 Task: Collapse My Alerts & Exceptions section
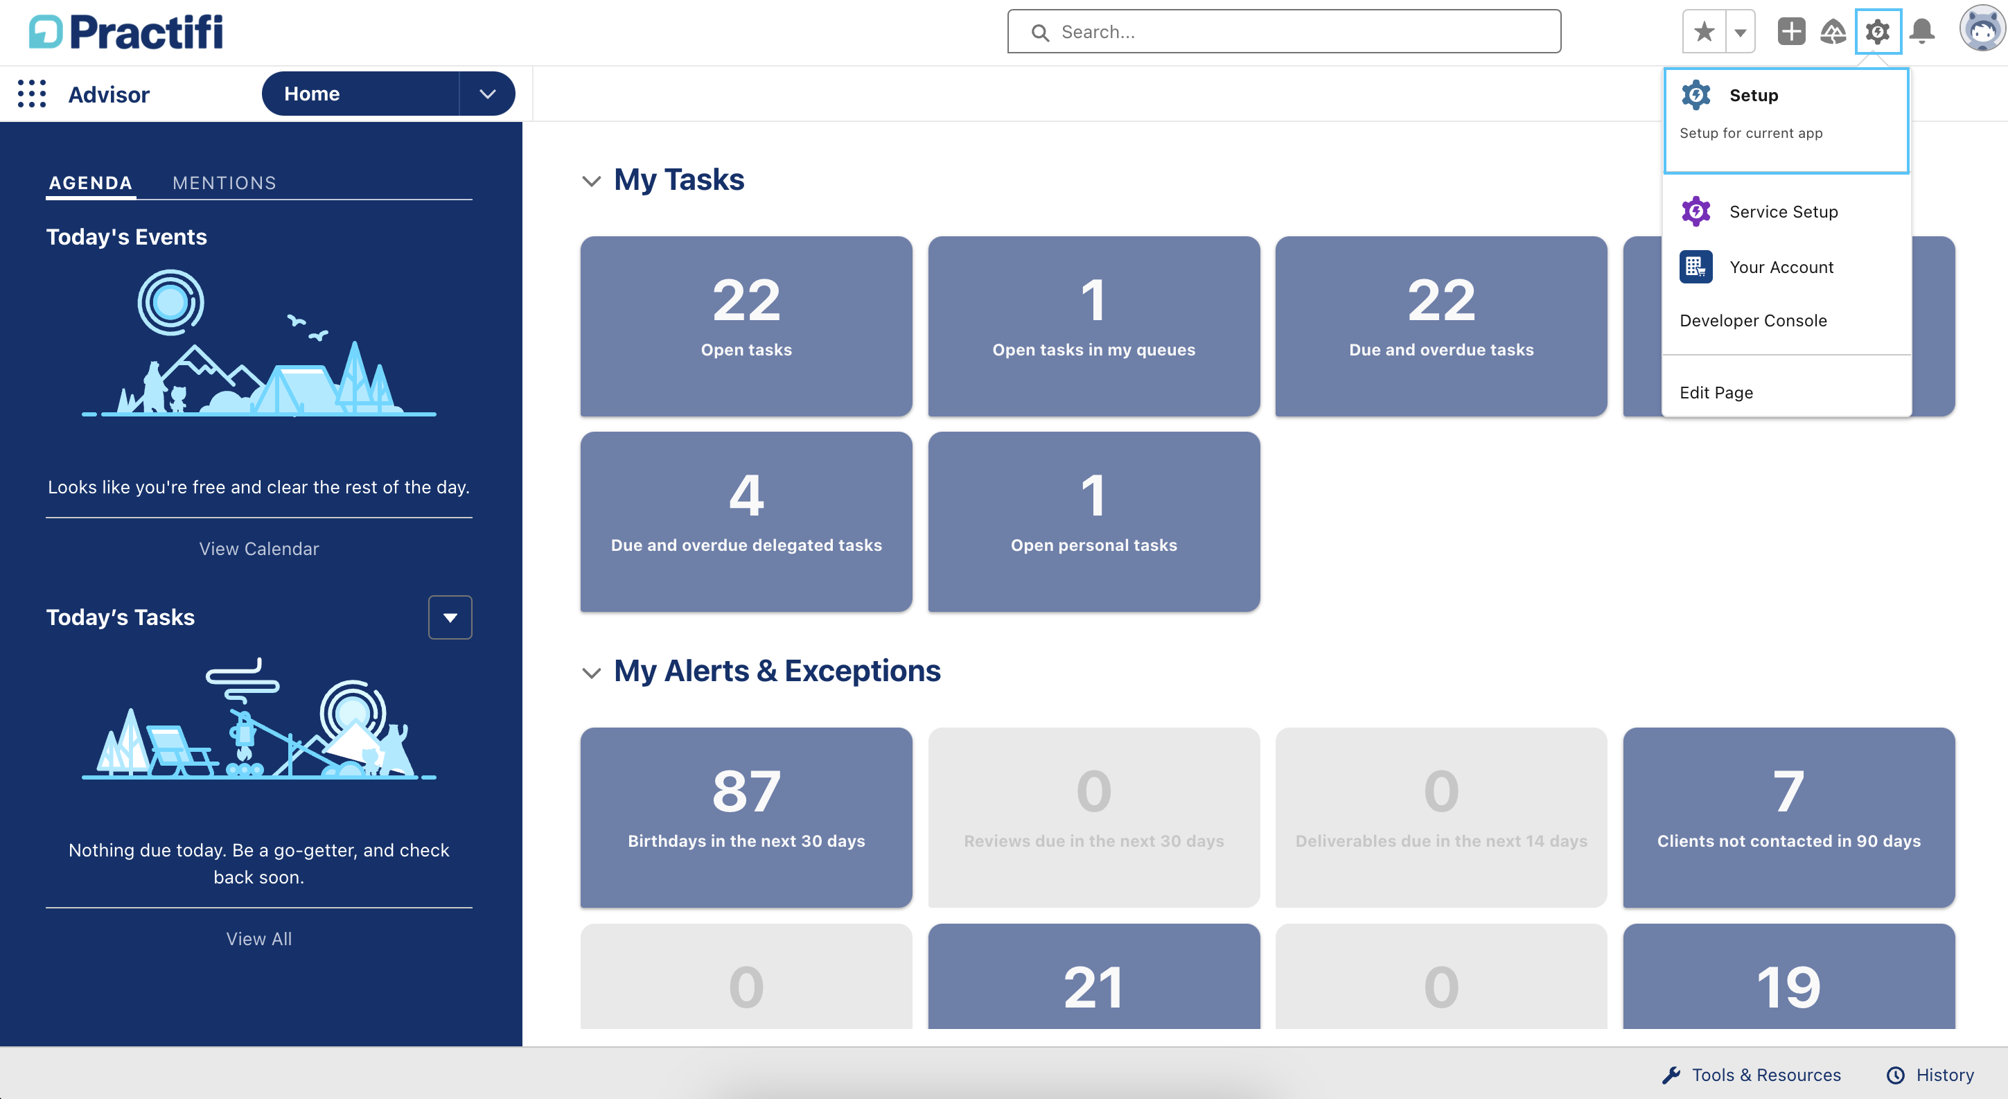(x=591, y=672)
